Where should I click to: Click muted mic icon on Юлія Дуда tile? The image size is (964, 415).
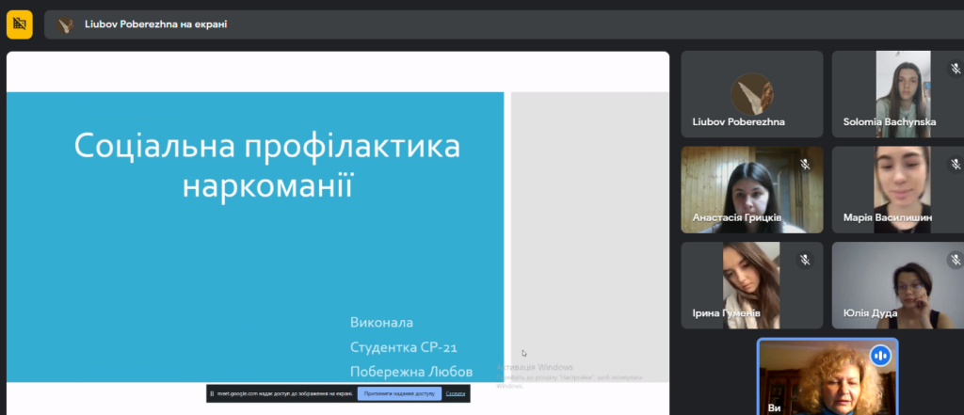(x=955, y=260)
